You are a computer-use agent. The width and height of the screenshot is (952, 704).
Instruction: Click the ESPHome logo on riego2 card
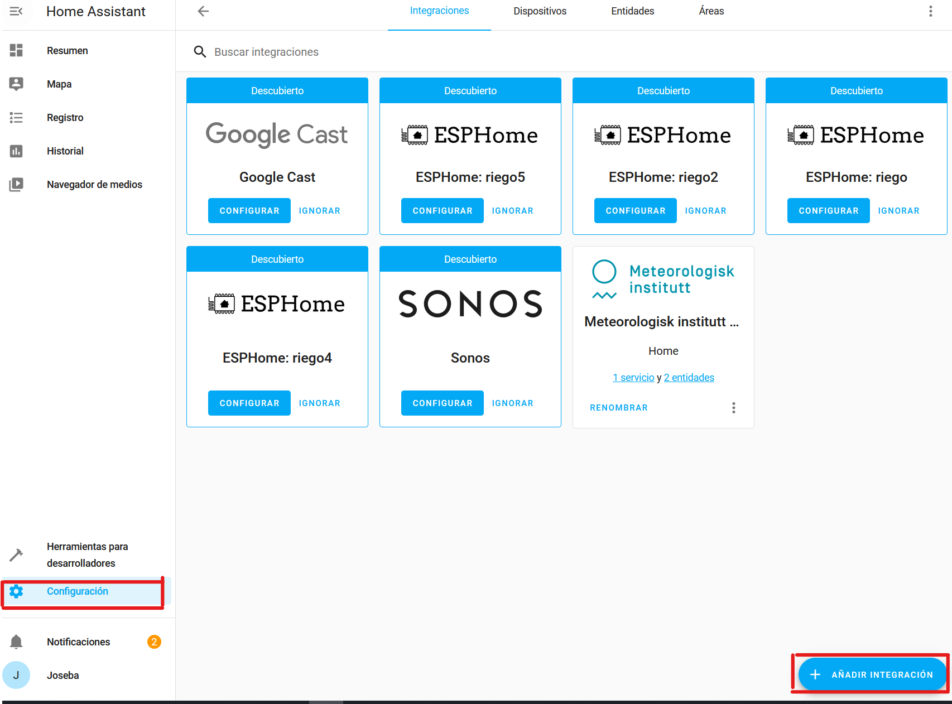[663, 135]
